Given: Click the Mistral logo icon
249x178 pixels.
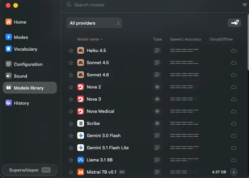Looking at the screenshot, I should (81, 172).
